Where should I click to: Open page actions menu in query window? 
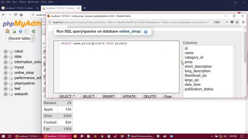click(227, 22)
